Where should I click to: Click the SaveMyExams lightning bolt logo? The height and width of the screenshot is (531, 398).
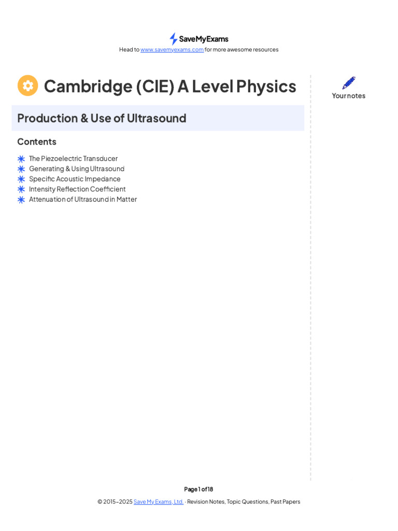click(174, 39)
